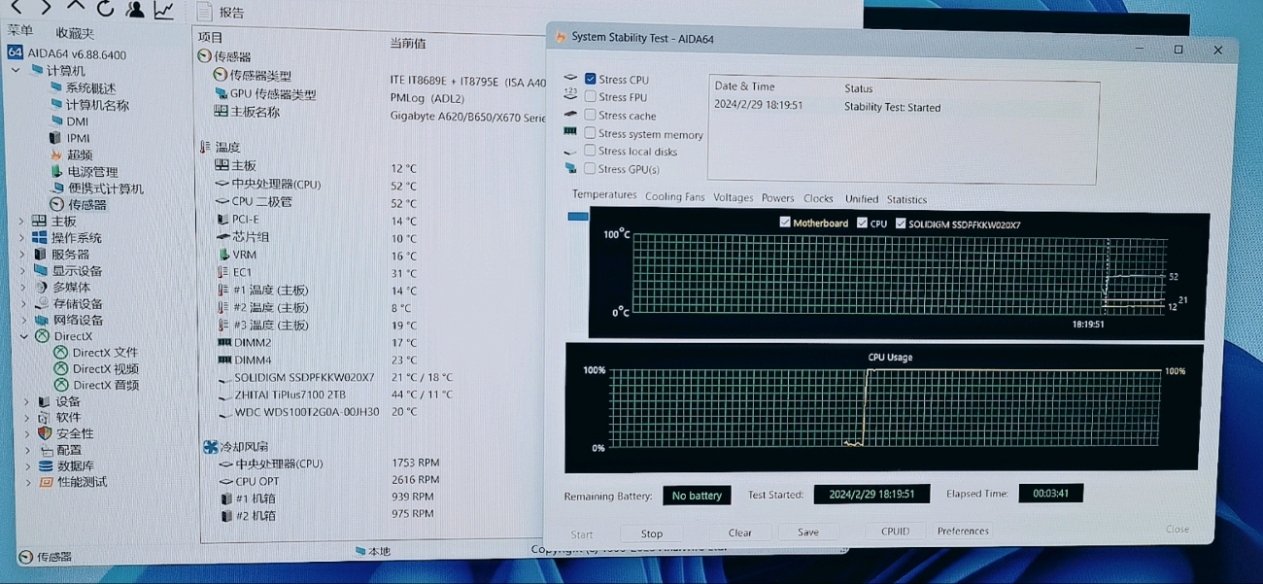Click the 主板名称 icon in the report list

point(221,112)
